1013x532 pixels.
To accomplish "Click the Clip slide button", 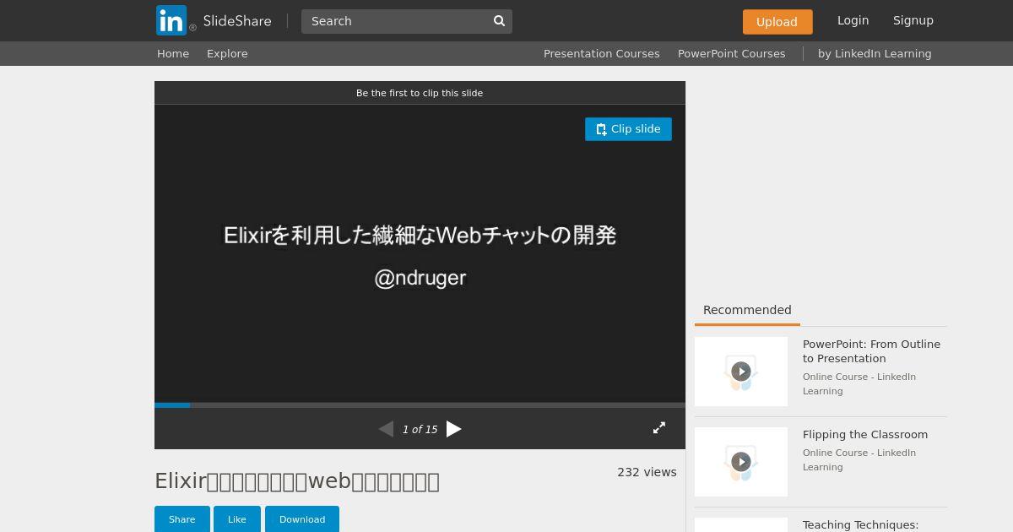I will (x=628, y=129).
